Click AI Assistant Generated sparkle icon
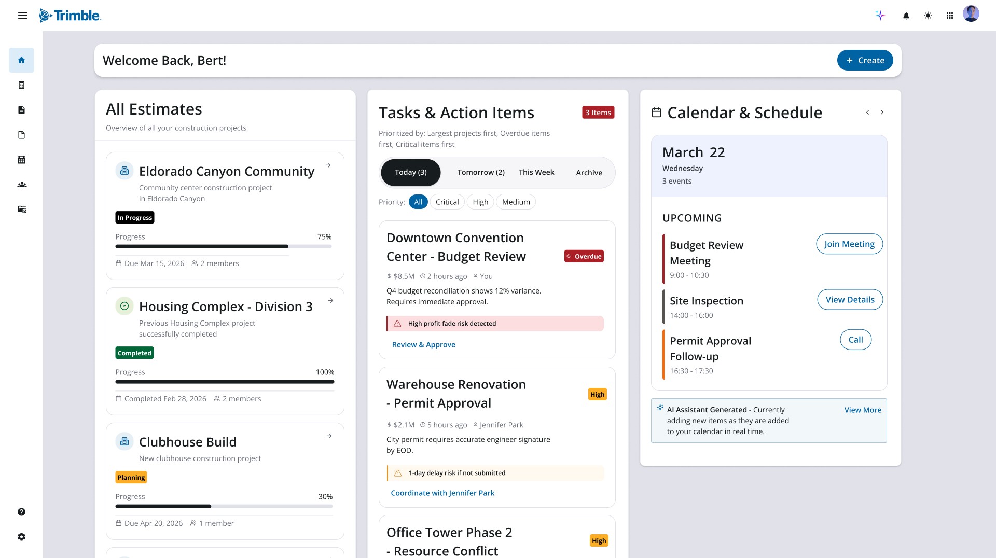The width and height of the screenshot is (996, 558). [x=660, y=408]
